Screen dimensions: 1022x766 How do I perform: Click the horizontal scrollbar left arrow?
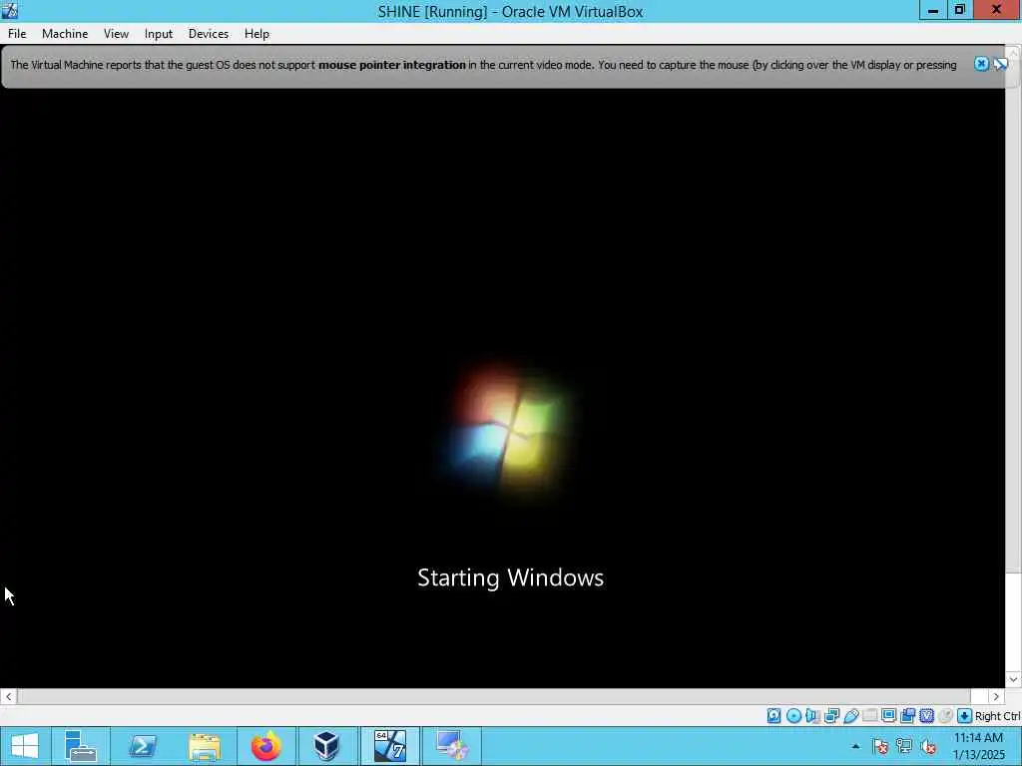[x=8, y=696]
